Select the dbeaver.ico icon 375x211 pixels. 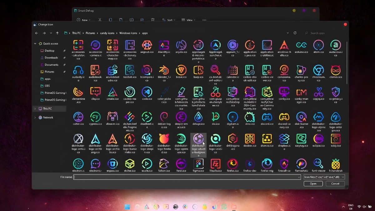(x=112, y=119)
